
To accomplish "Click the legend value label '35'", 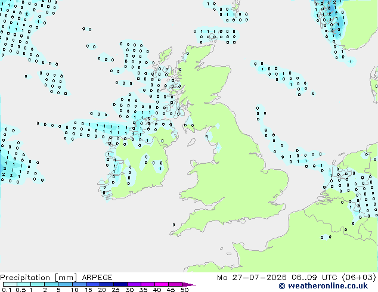I will [x=143, y=290].
